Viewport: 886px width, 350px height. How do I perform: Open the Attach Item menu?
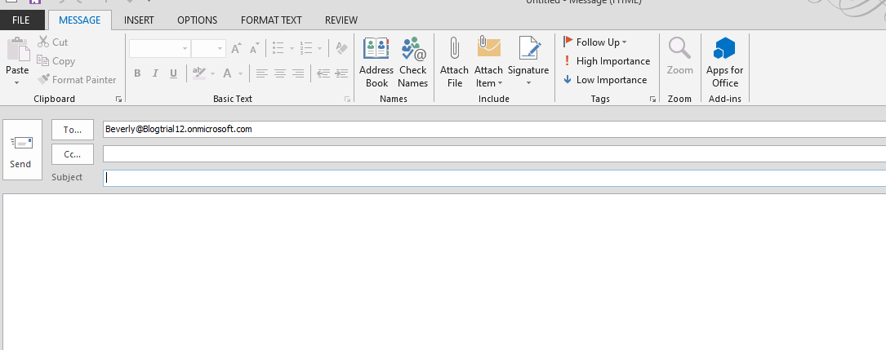tap(489, 62)
